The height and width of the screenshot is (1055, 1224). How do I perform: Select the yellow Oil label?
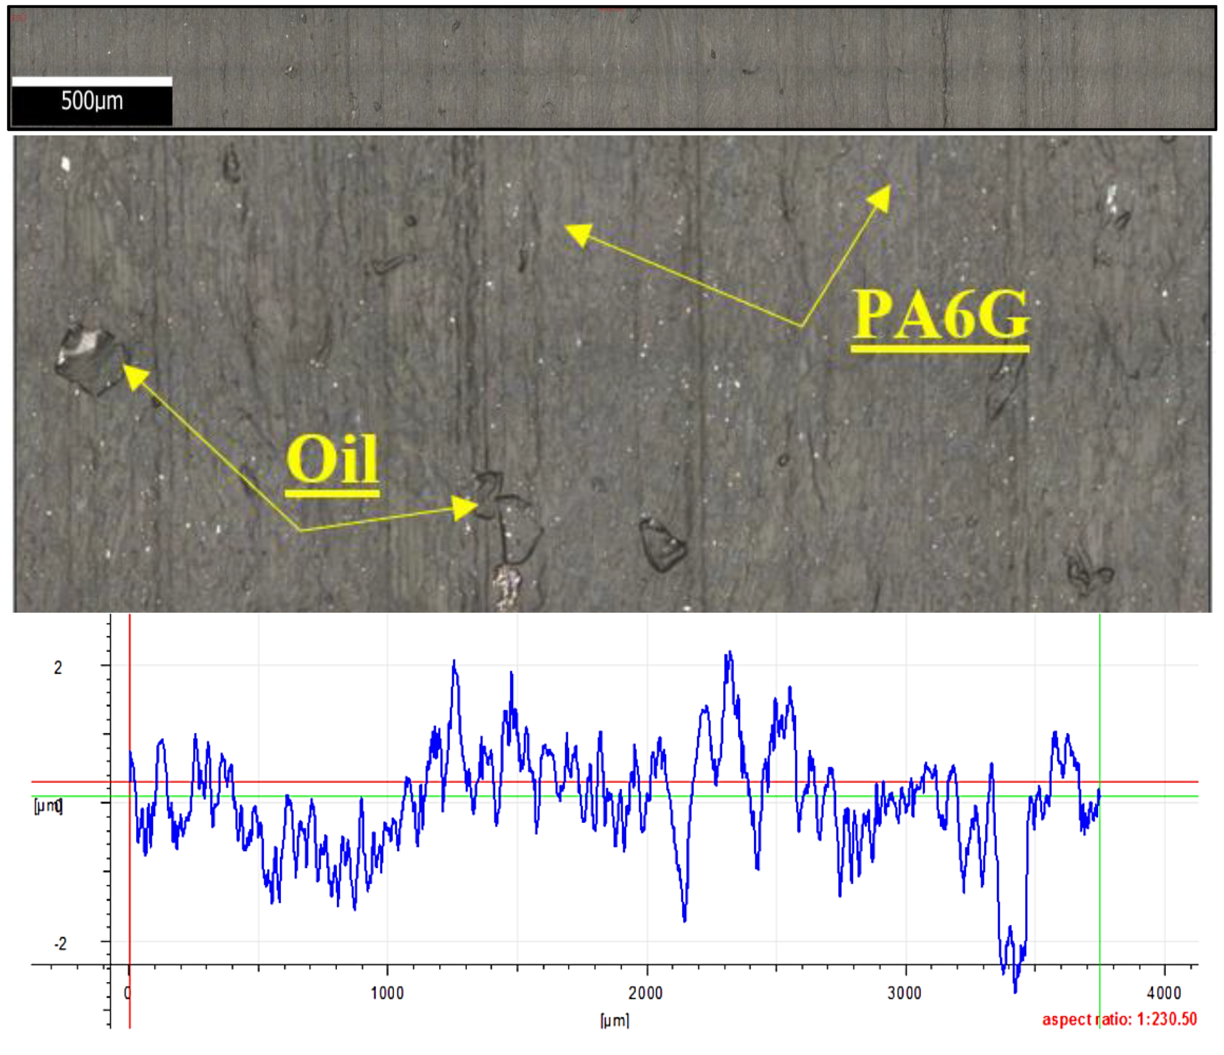coord(332,459)
